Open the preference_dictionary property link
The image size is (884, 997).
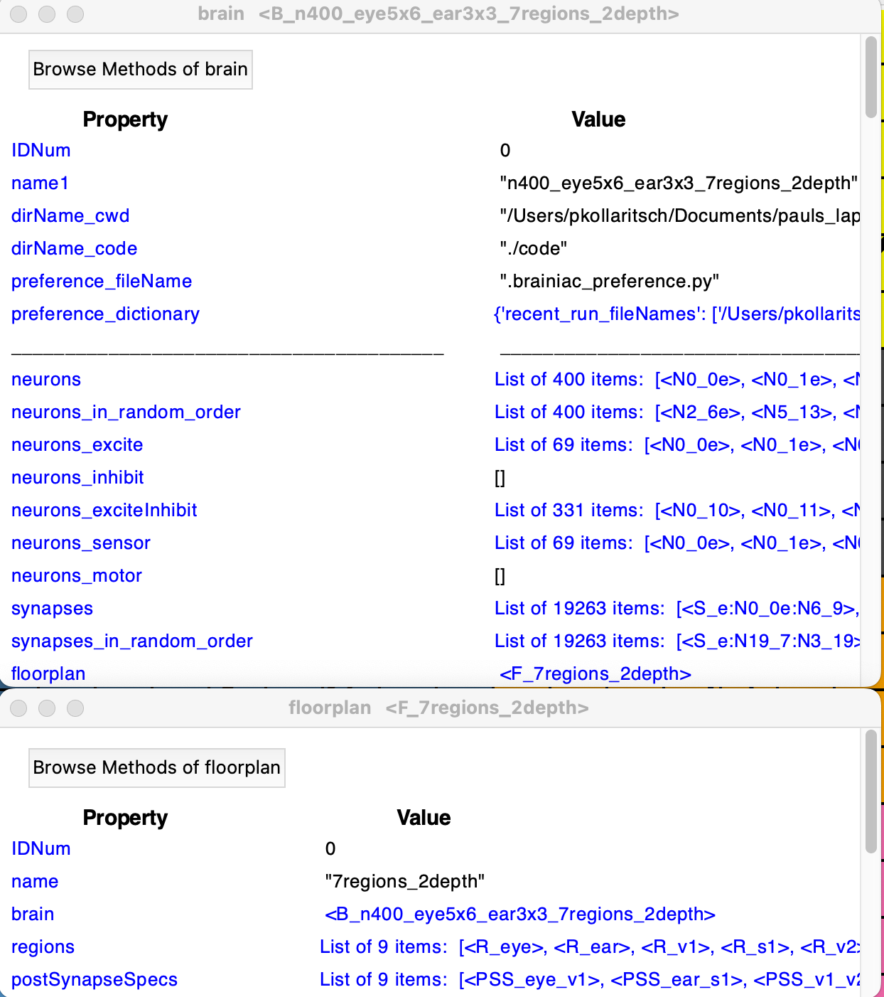105,314
